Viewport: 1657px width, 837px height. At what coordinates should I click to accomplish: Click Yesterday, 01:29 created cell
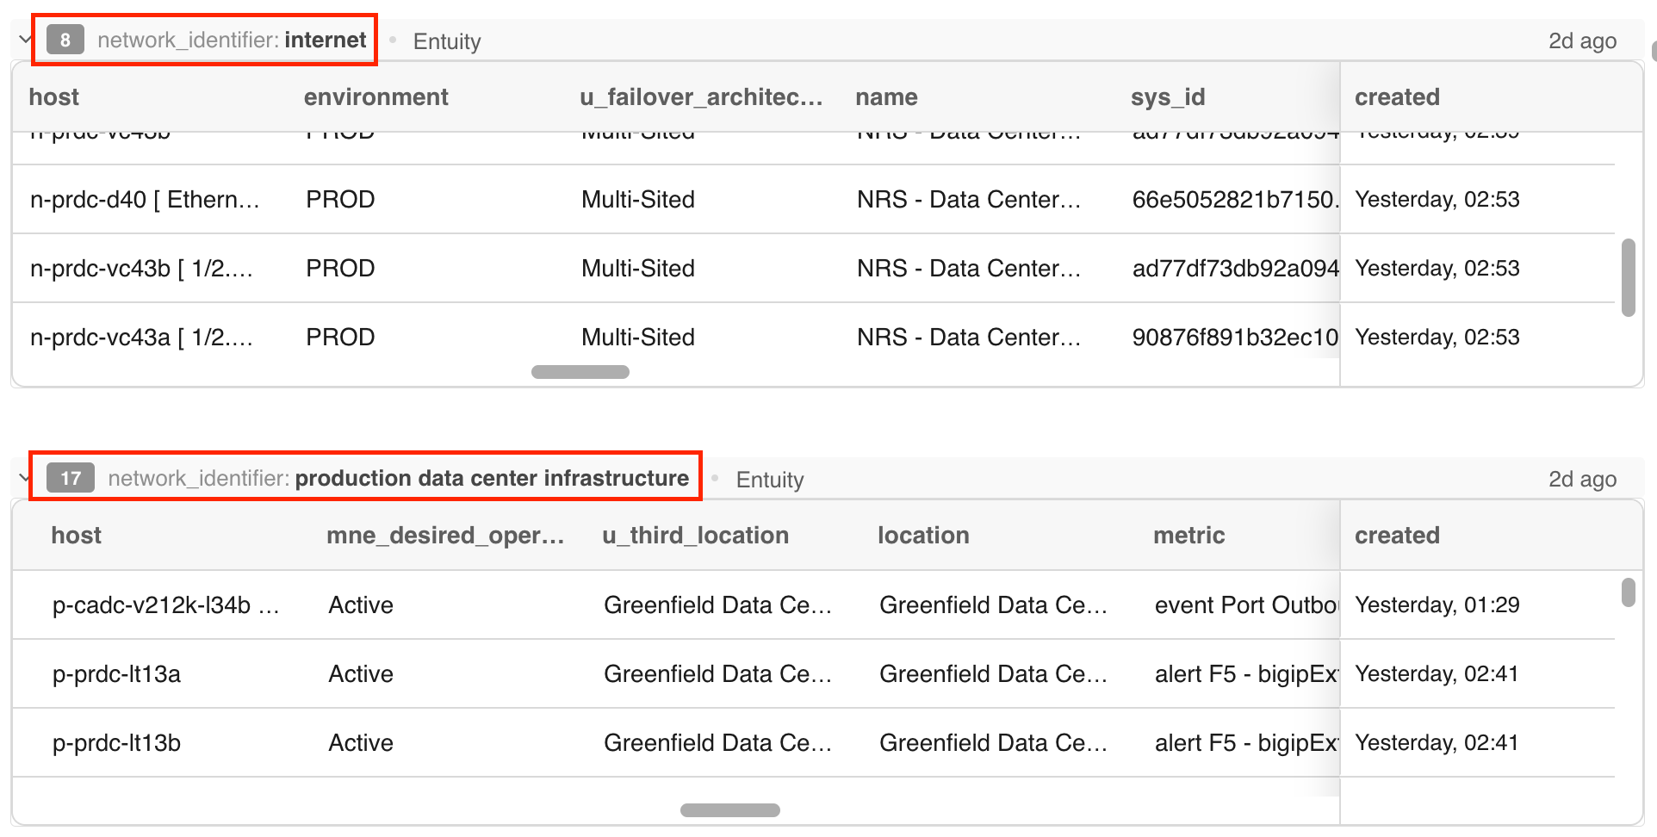tap(1437, 605)
